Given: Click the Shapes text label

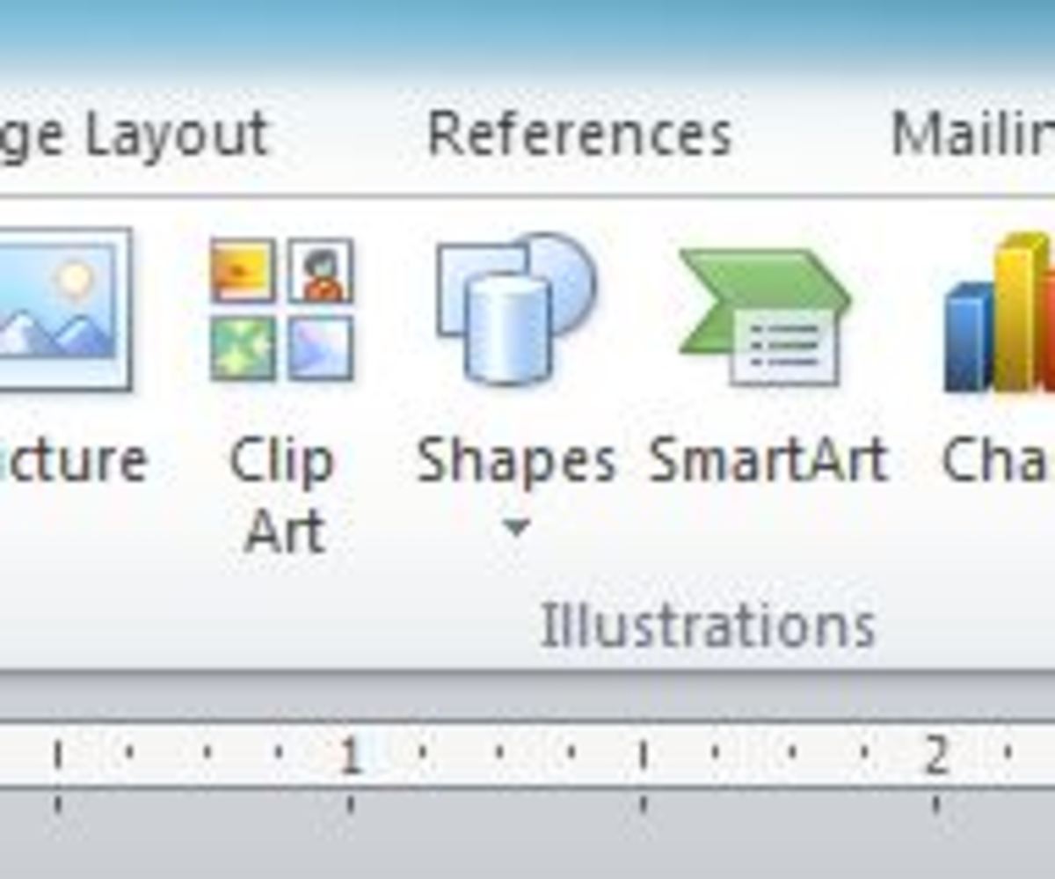Looking at the screenshot, I should [519, 456].
